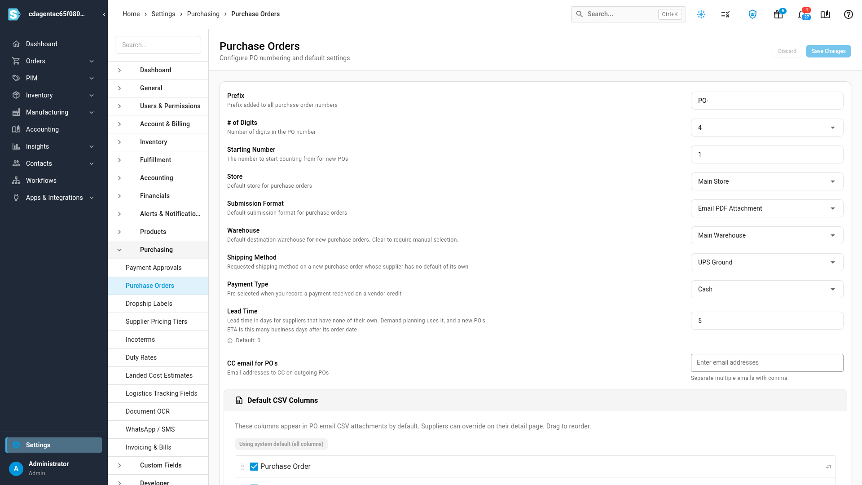The height and width of the screenshot is (485, 862).
Task: Expand the Orders menu in main sidebar
Action: (54, 61)
